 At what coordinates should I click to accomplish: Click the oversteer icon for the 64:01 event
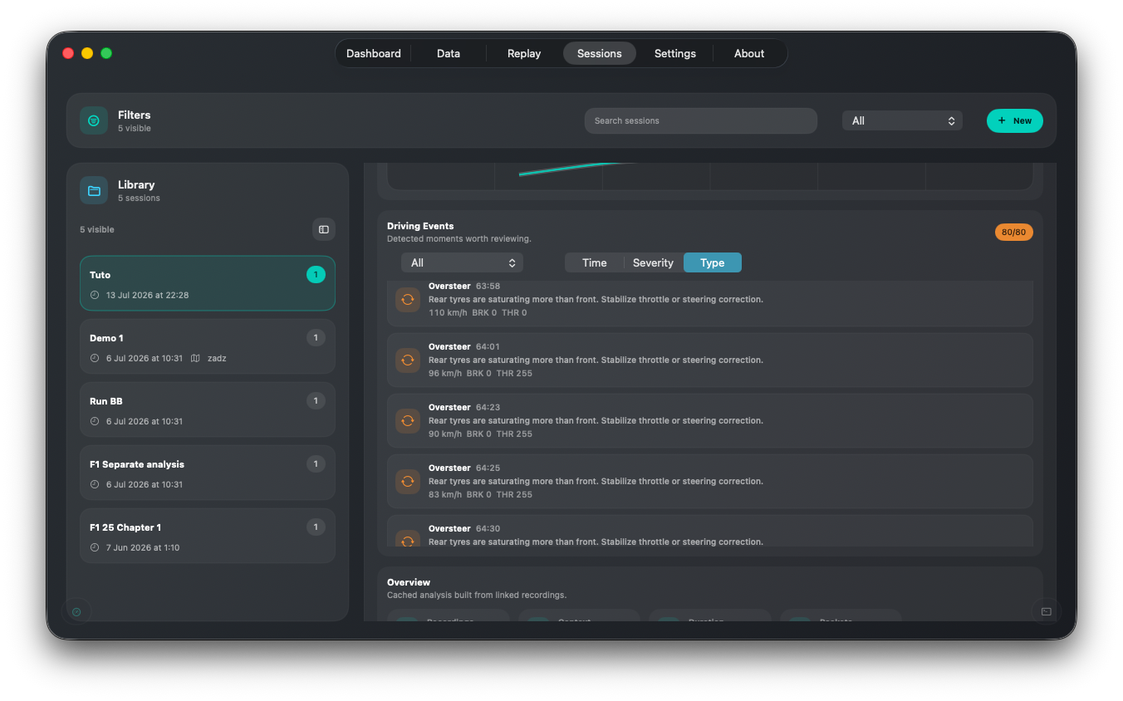pyautogui.click(x=408, y=360)
